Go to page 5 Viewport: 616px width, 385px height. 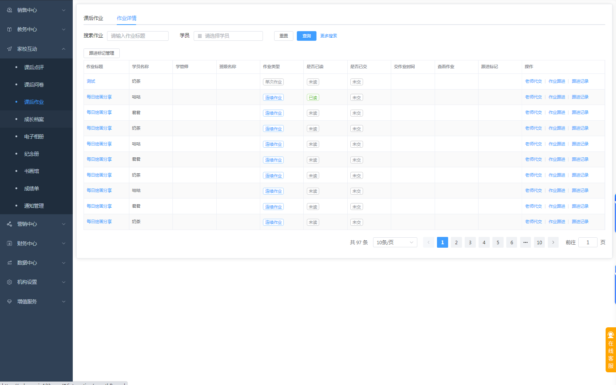[x=498, y=242]
